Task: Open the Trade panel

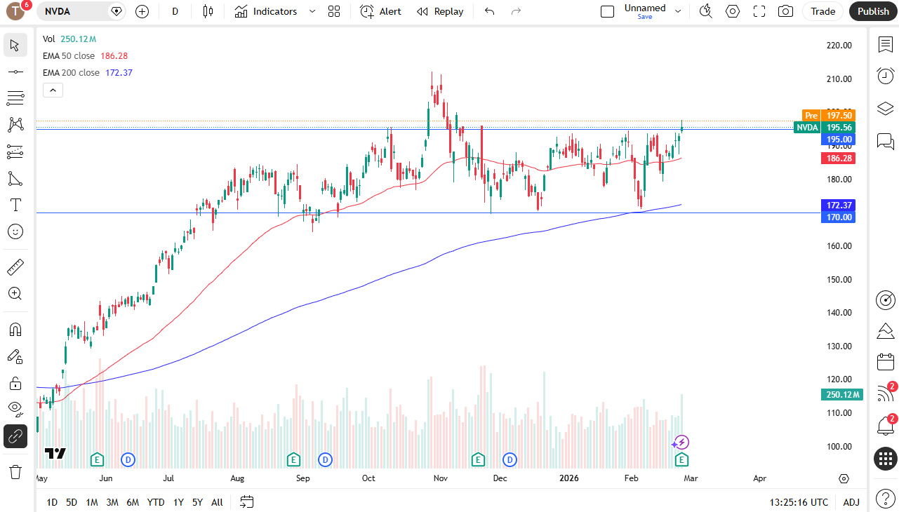Action: pos(823,11)
